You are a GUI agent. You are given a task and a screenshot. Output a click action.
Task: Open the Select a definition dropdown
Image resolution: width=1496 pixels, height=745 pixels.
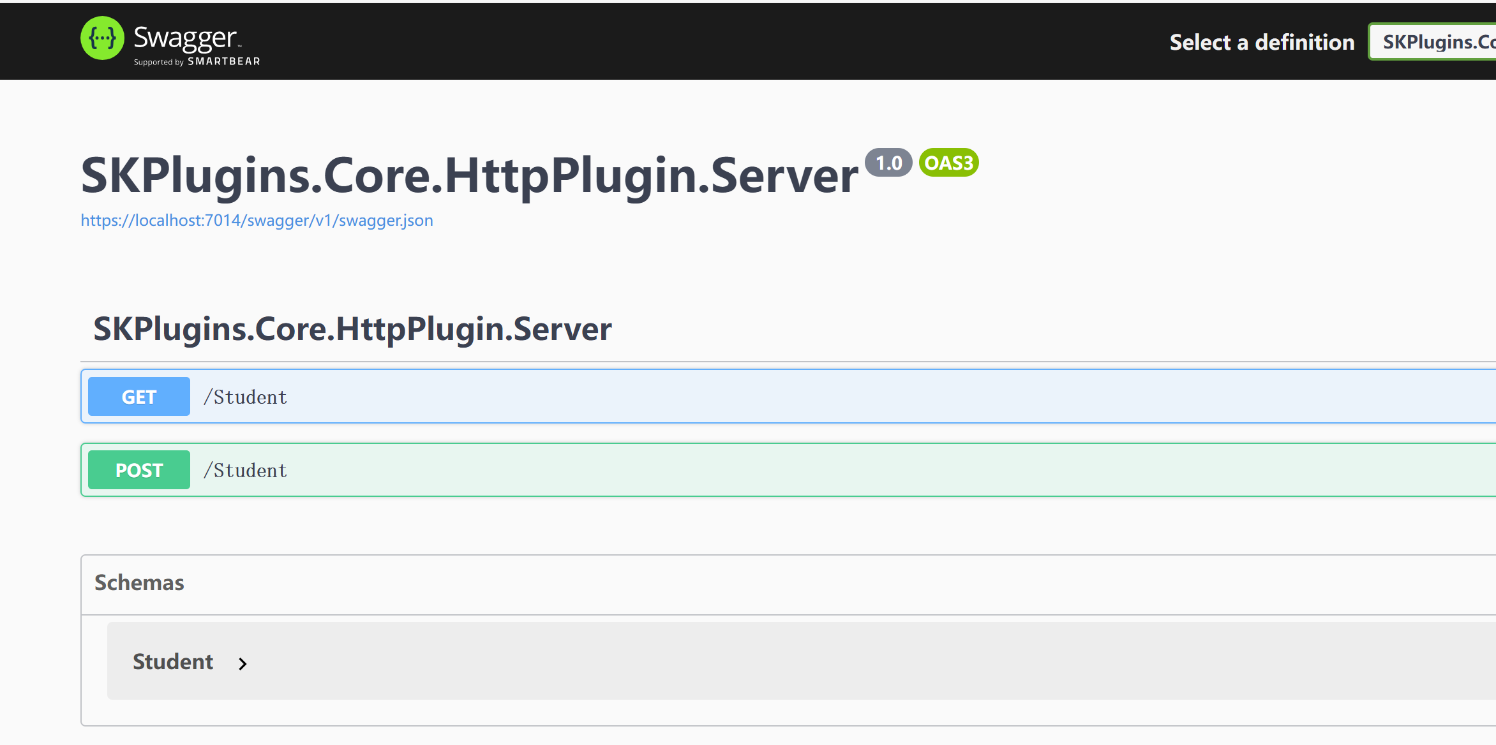1432,41
